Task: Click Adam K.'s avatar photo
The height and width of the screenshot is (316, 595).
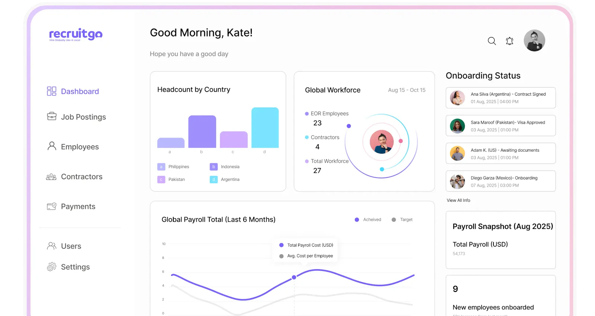Action: tap(457, 154)
